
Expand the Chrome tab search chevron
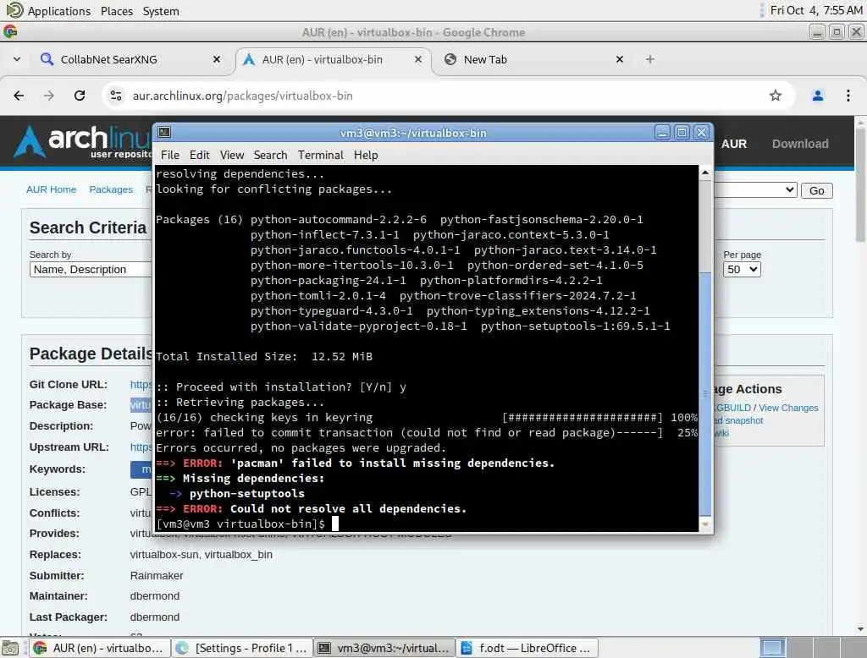17,59
